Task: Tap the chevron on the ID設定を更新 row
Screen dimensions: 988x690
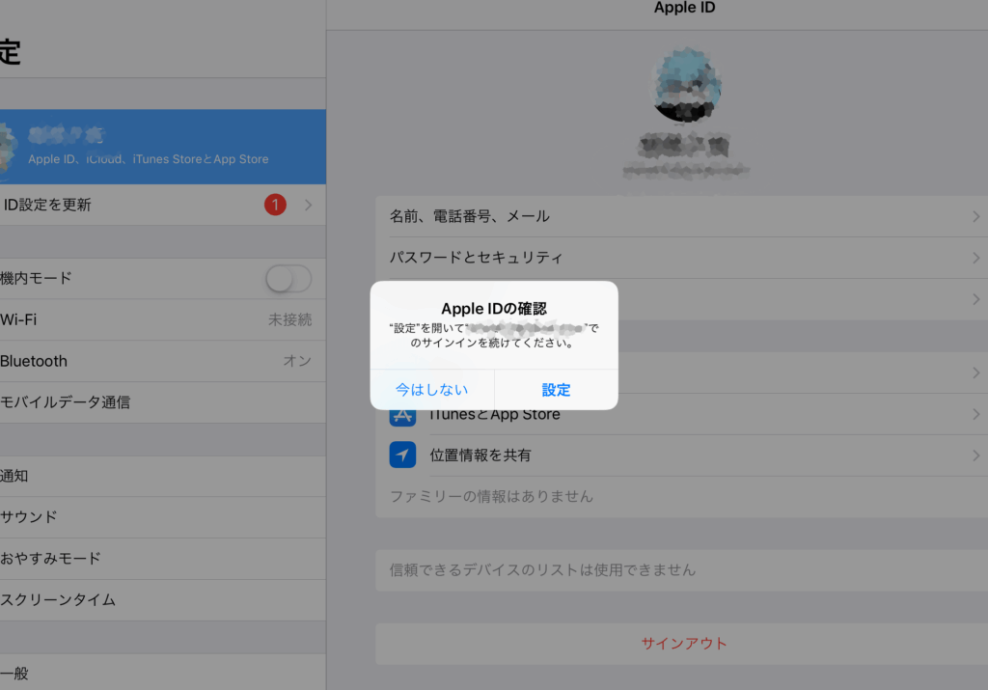Action: coord(308,205)
